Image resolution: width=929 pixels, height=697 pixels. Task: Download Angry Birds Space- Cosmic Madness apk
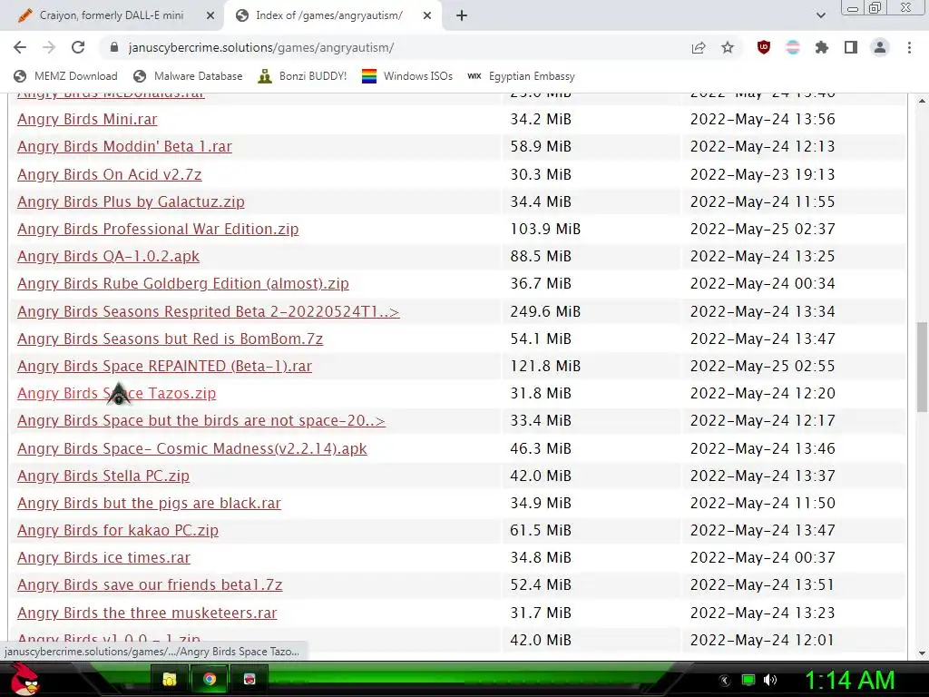tap(192, 448)
